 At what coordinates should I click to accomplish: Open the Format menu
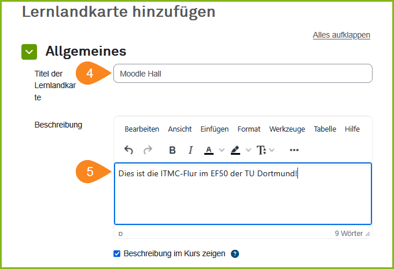tap(249, 129)
